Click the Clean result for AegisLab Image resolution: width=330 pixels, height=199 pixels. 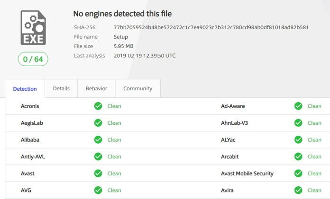[x=114, y=123]
